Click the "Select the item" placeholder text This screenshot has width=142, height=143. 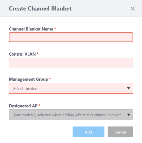tap(26, 89)
